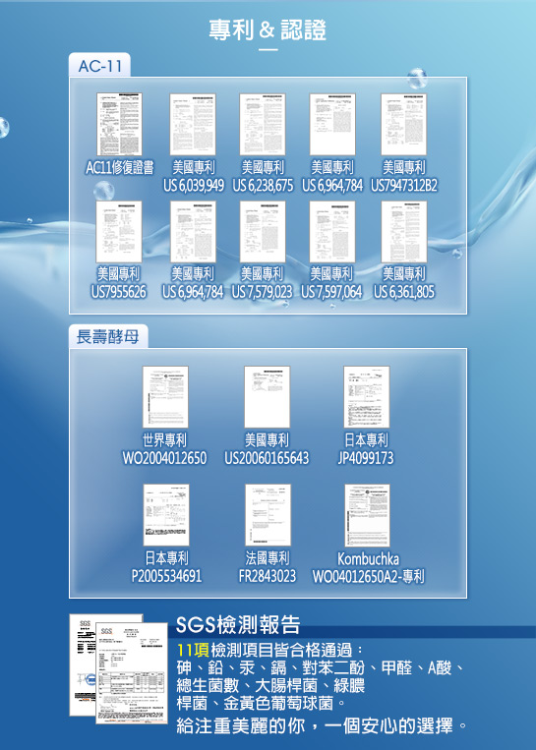This screenshot has height=750, width=536.
Task: Open the US 6,039,949 patent document thumbnail
Action: click(193, 125)
